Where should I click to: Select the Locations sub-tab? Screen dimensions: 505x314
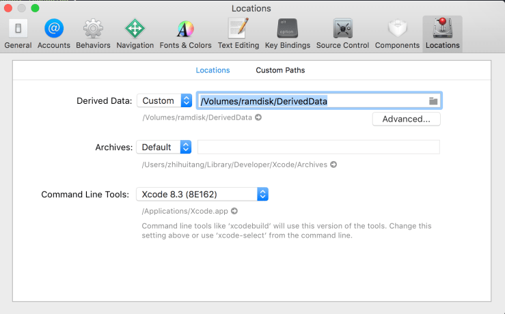click(x=213, y=70)
